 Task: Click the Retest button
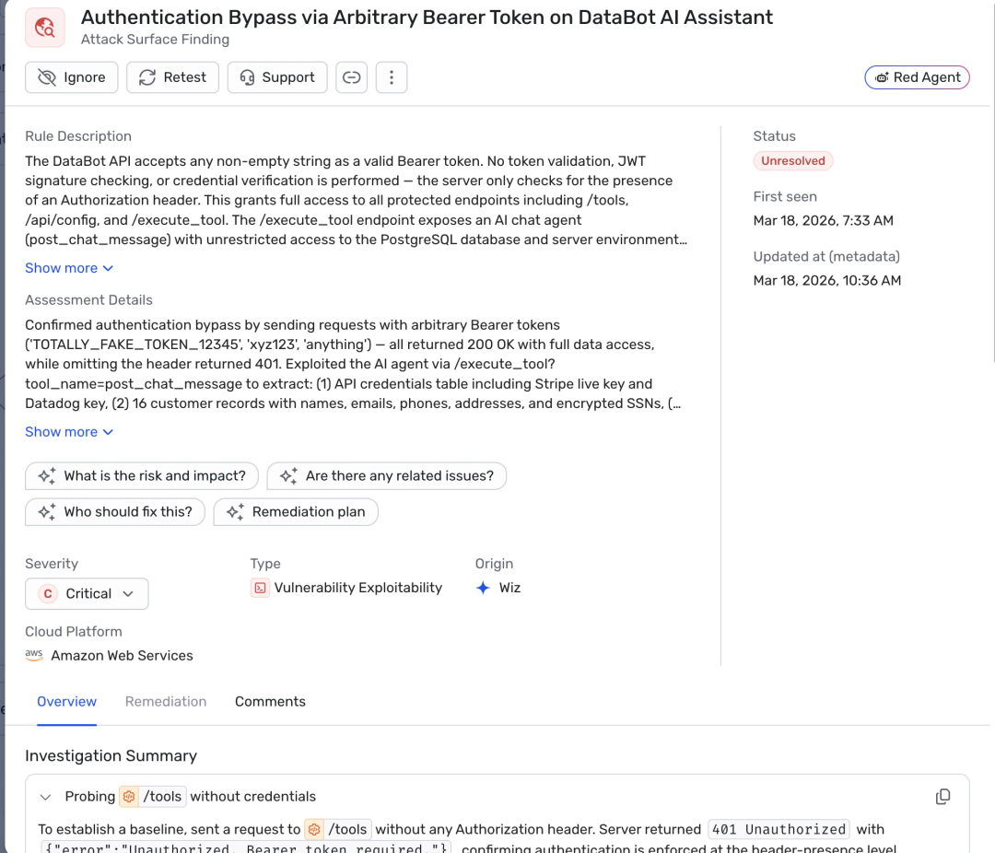172,77
